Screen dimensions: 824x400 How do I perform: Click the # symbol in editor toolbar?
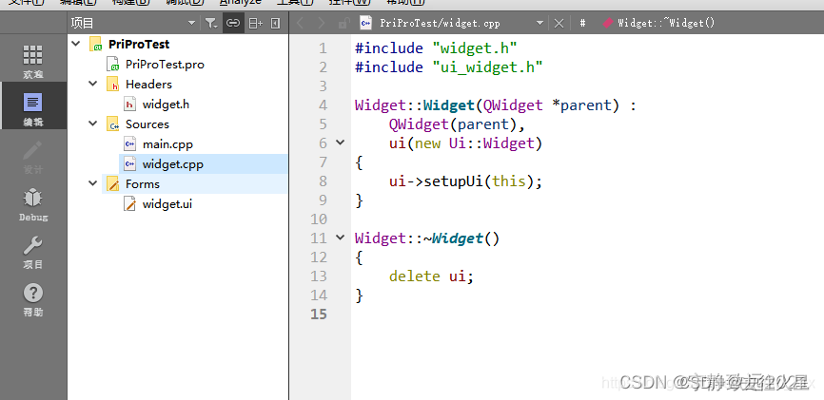tap(582, 23)
